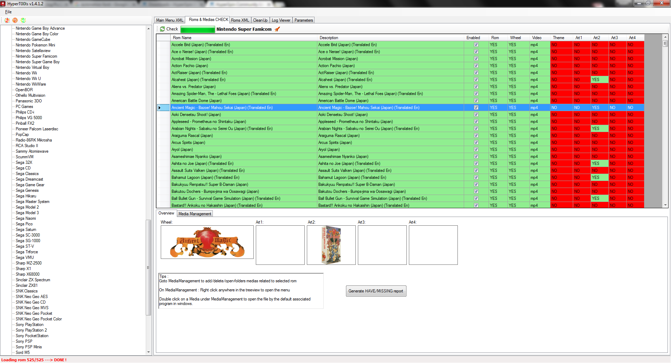Click the green refresh Check icon
The image size is (671, 363).
click(x=163, y=29)
